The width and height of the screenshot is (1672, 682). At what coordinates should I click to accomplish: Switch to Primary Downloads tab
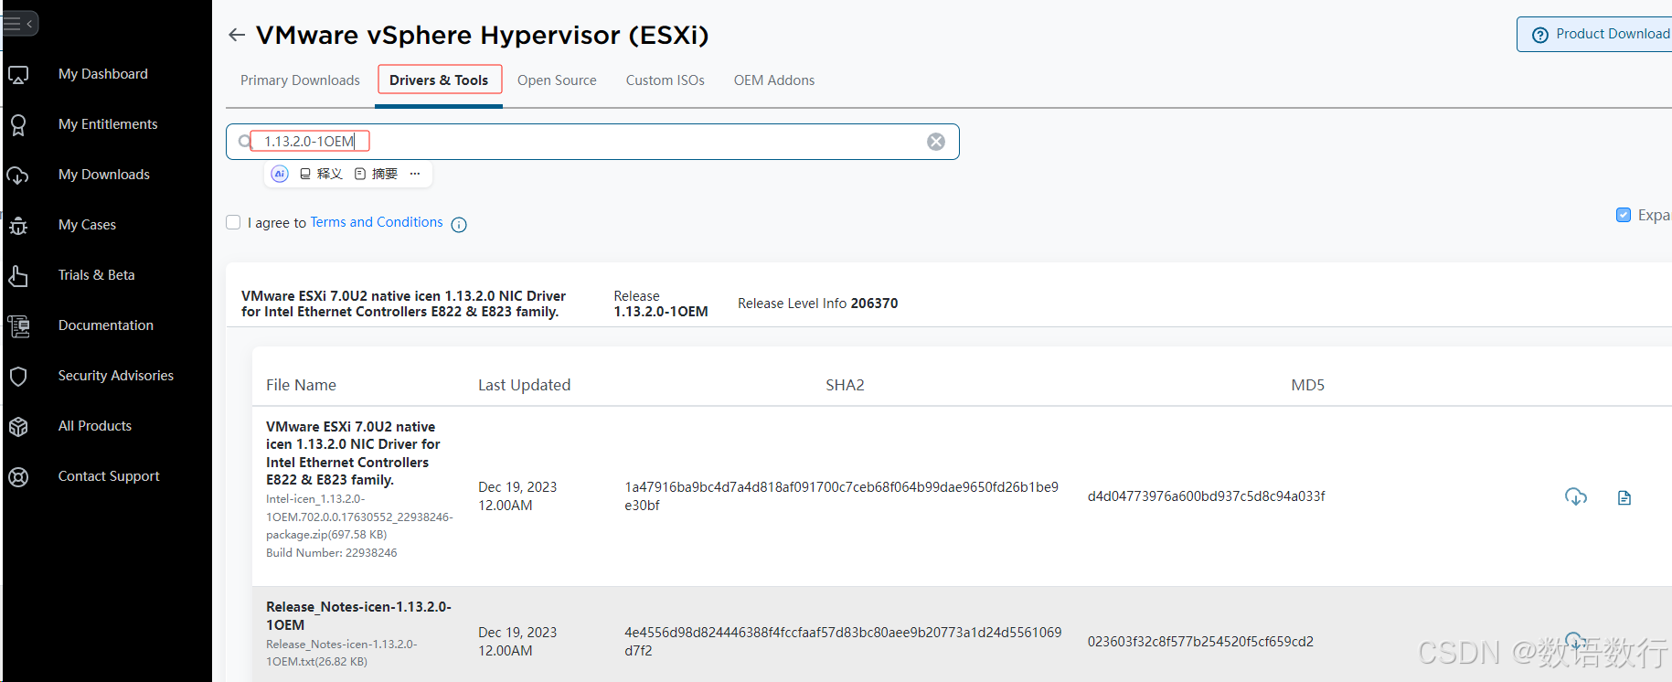[300, 80]
